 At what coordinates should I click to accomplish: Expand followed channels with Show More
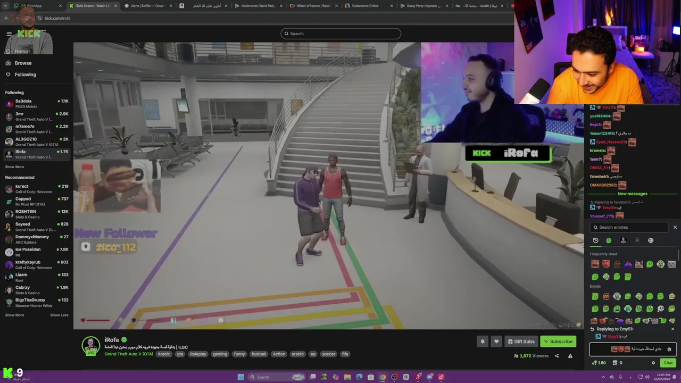click(14, 166)
